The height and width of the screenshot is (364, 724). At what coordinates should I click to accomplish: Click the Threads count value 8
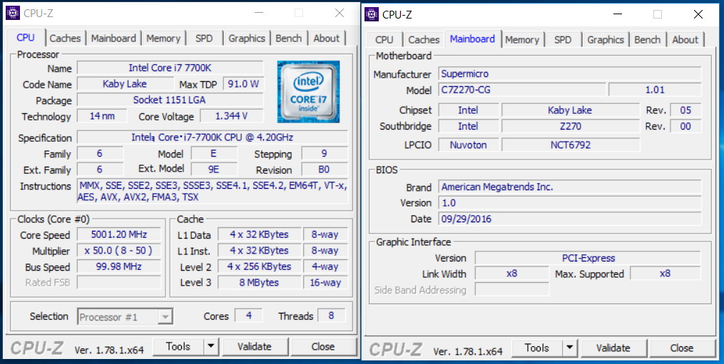click(x=331, y=316)
